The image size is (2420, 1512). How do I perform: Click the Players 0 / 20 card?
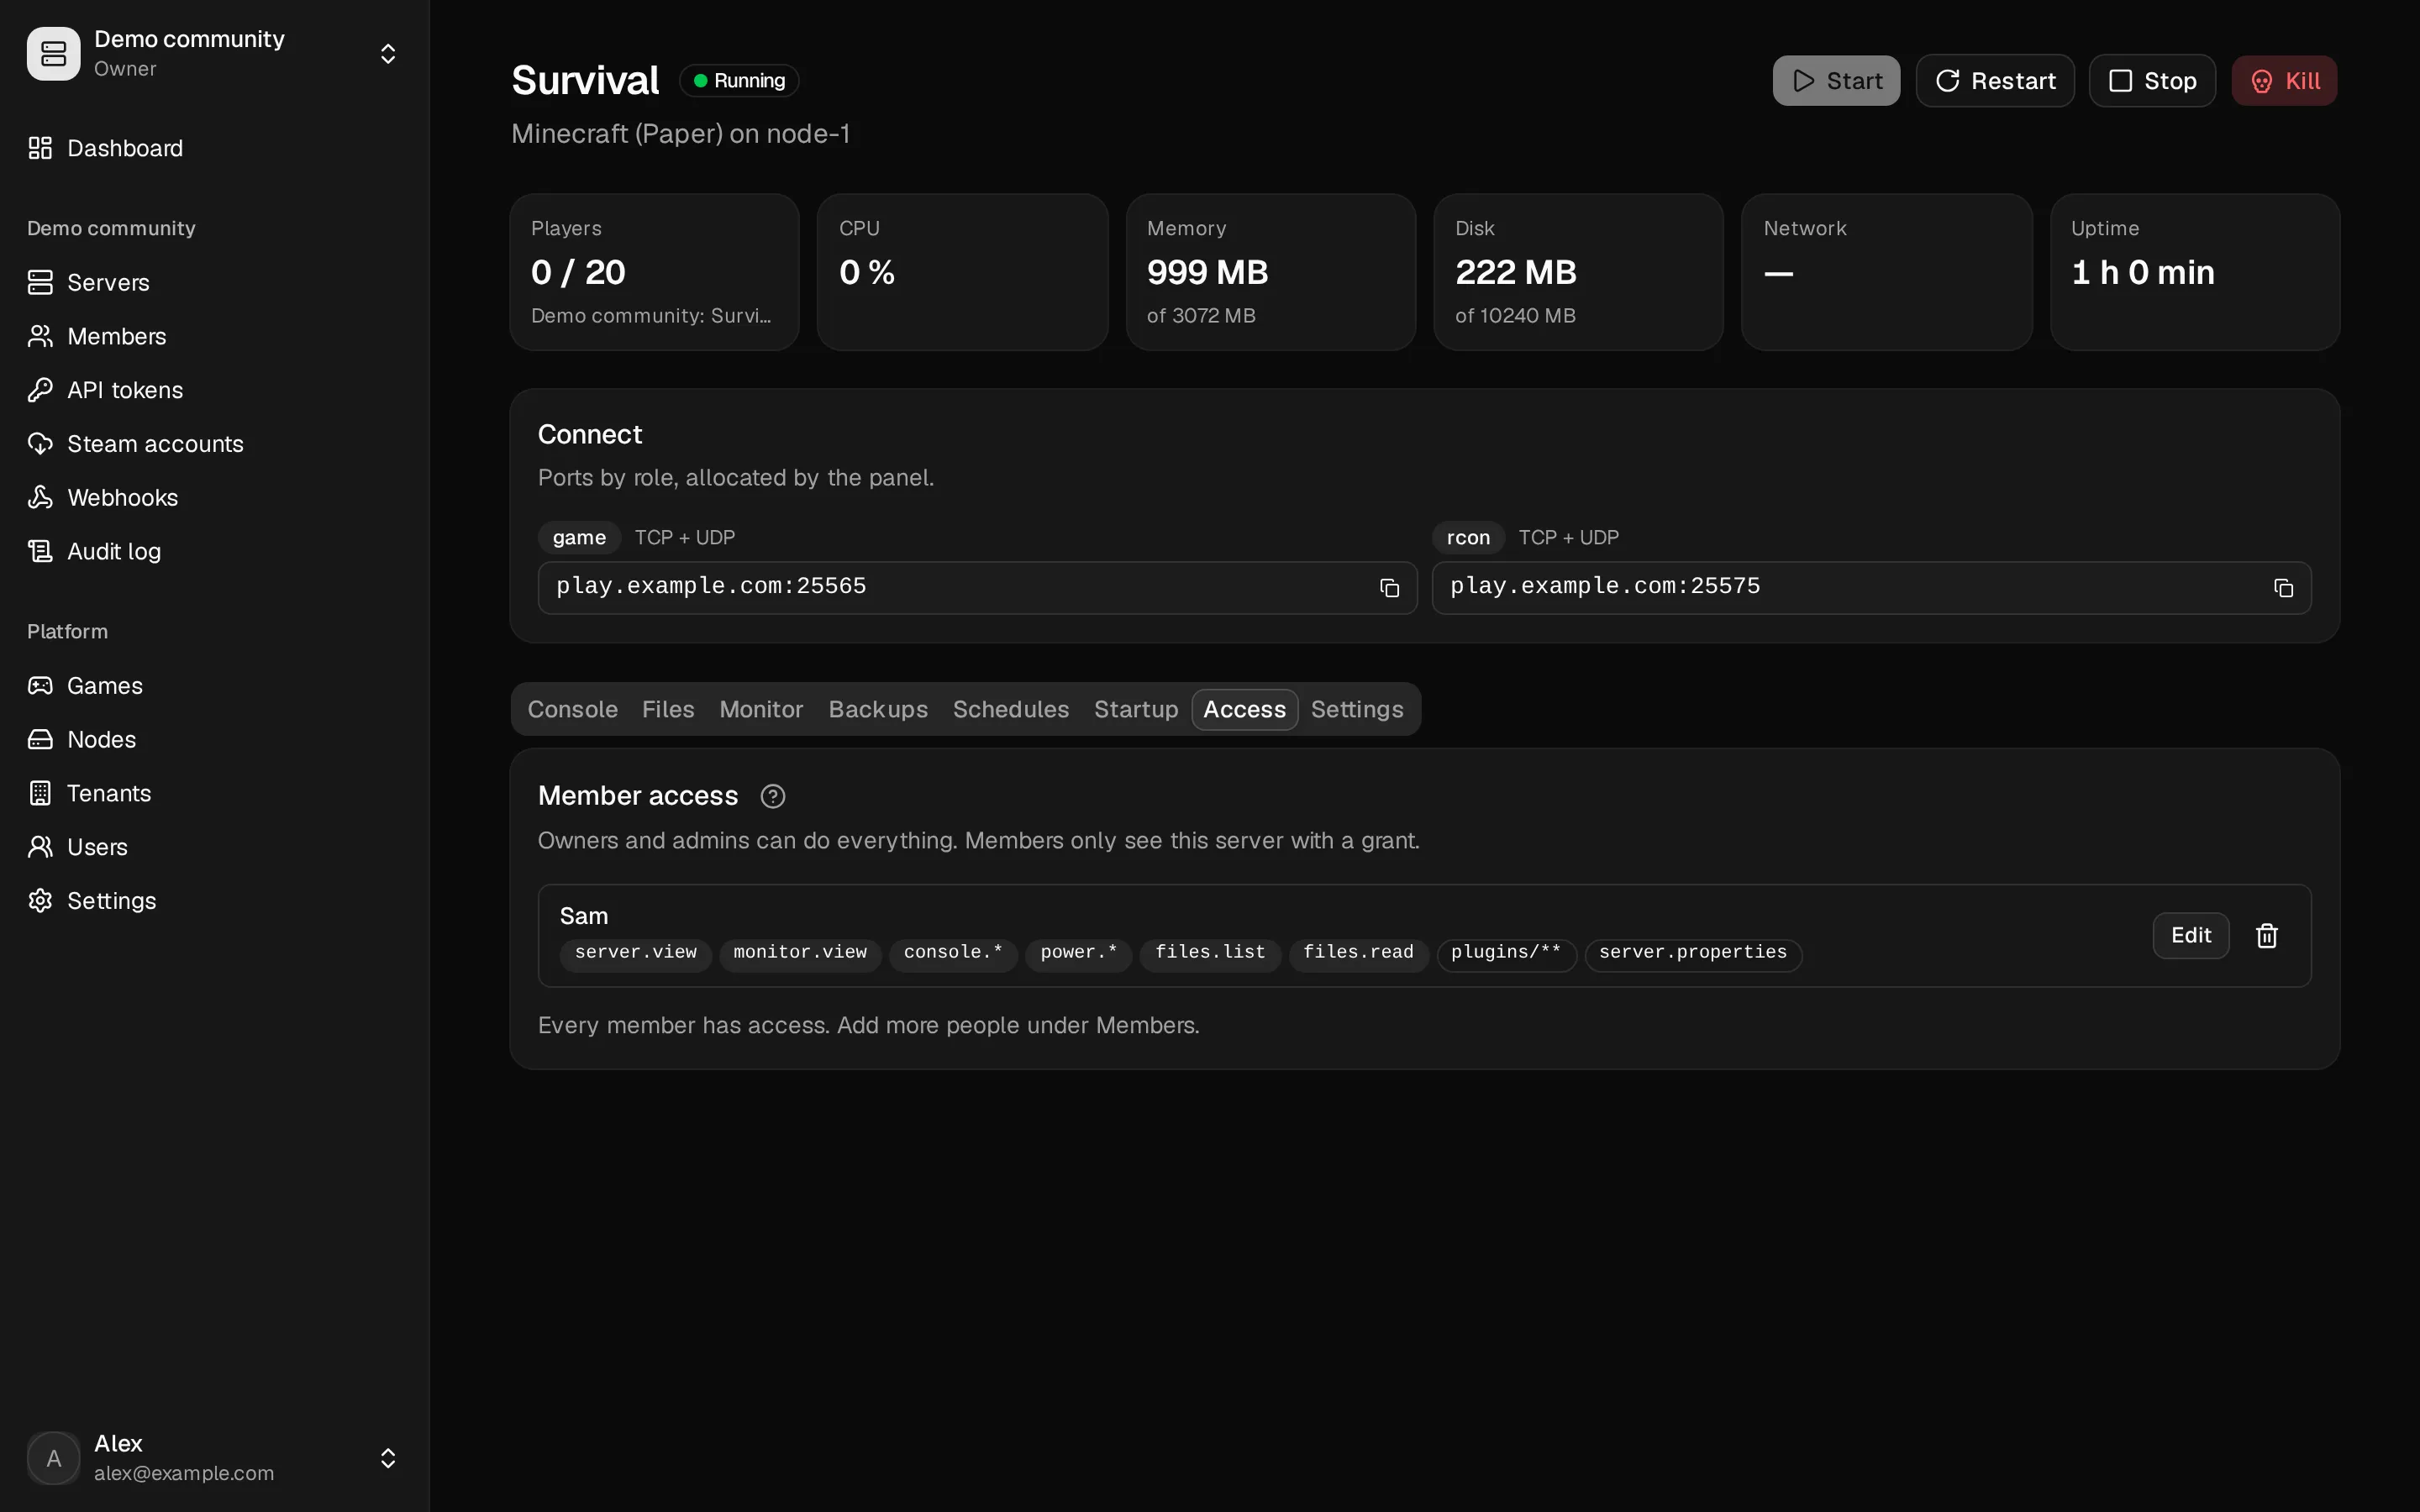[654, 272]
